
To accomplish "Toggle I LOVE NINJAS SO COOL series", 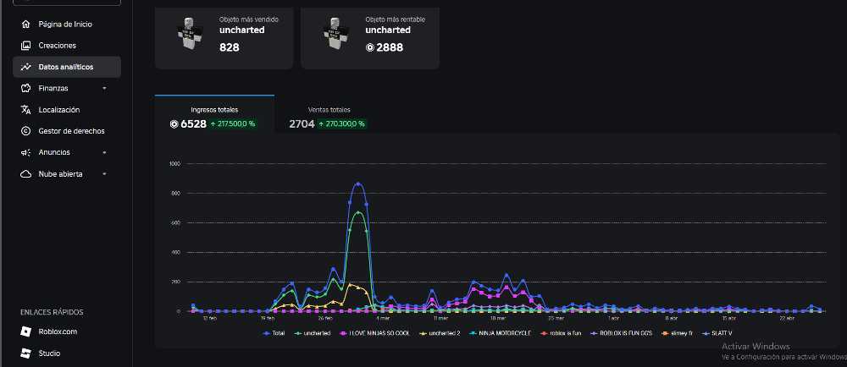I will (374, 333).
